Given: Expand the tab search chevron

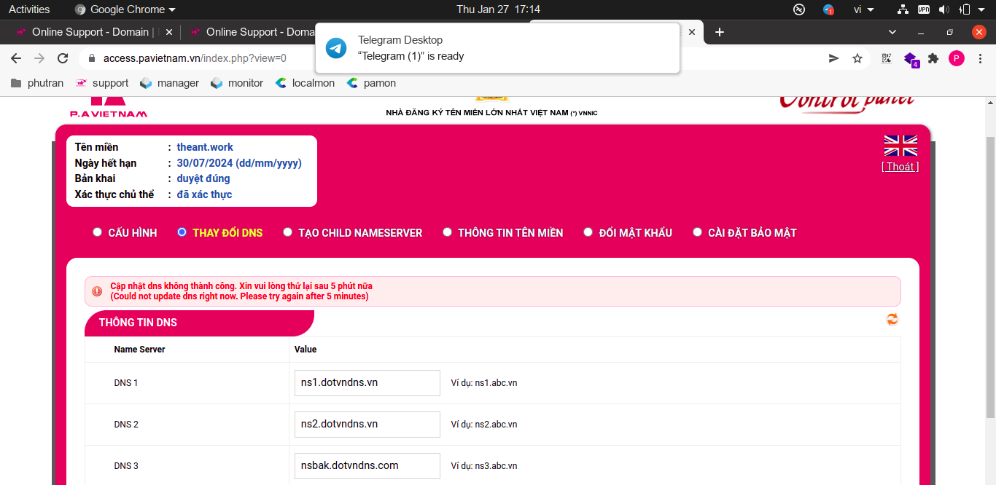Looking at the screenshot, I should pyautogui.click(x=892, y=32).
